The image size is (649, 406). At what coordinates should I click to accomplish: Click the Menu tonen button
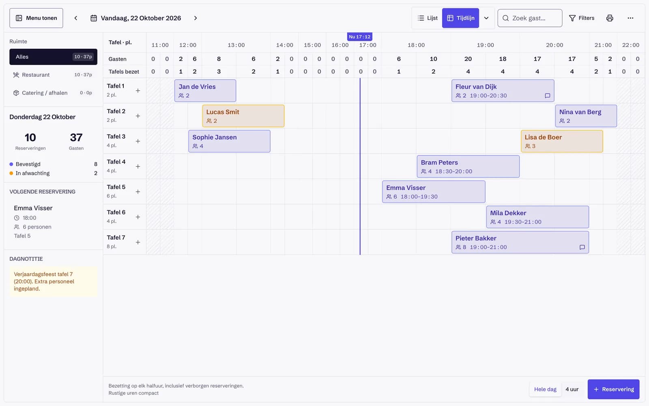point(36,18)
